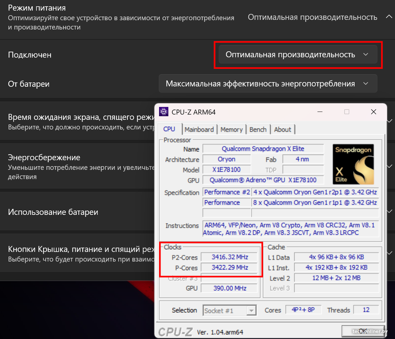Expand the 'Энергосбережение' section
This screenshot has height=339, width=395.
[390, 166]
